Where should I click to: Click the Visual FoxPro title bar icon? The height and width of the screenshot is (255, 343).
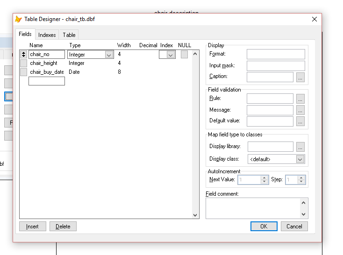(18, 19)
